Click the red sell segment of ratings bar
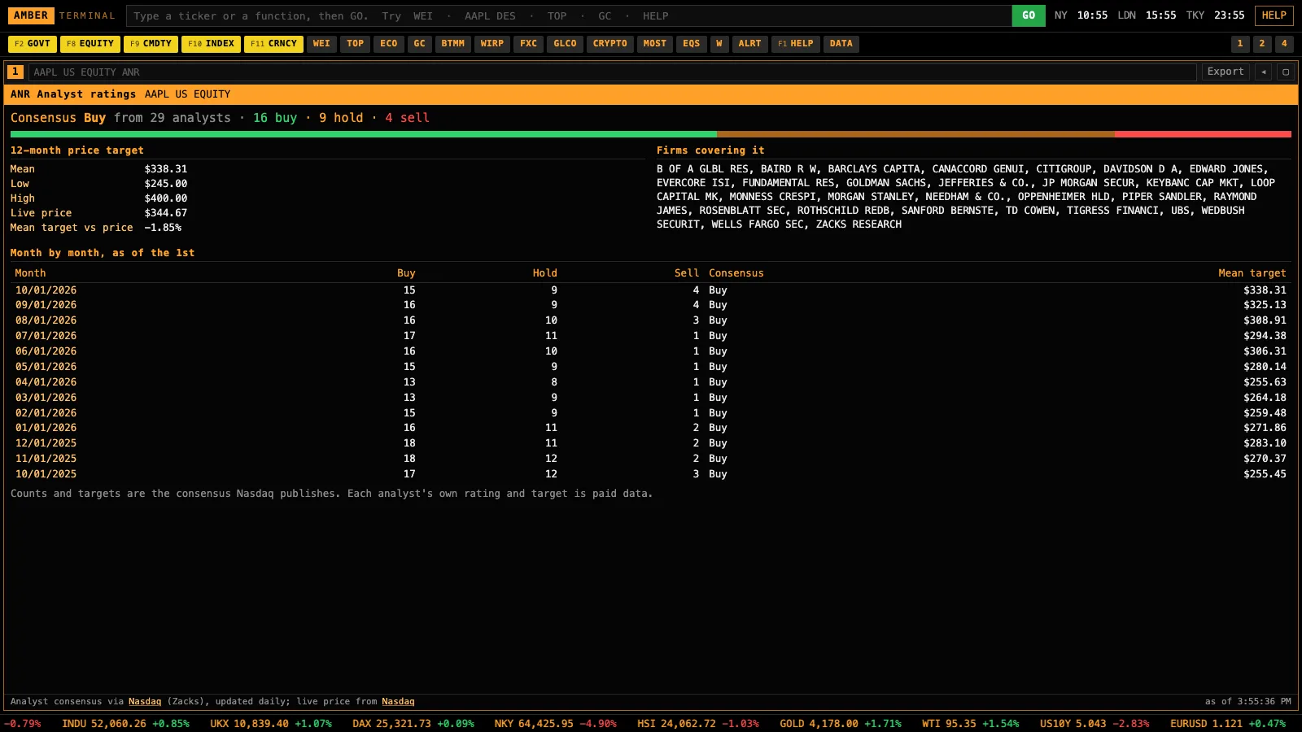 click(1203, 134)
